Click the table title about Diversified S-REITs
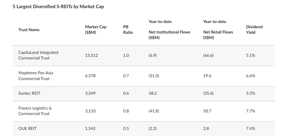This screenshot has height=136, width=281. pos(58,7)
